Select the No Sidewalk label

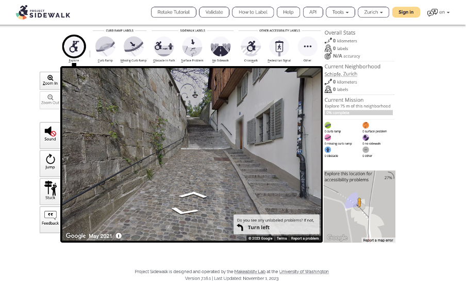coord(221,47)
